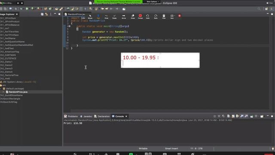Click the green Run button in Eclipse toolbar
Image resolution: width=275 pixels, height=155 pixels.
pyautogui.click(x=27, y=9)
